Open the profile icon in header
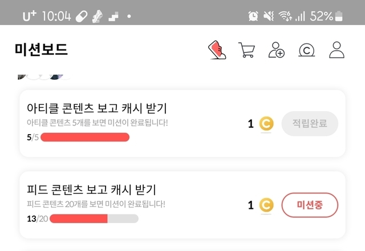This screenshot has width=365, height=251. [x=337, y=50]
